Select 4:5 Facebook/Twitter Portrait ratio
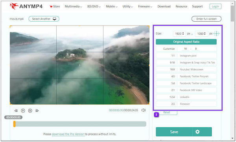Screen dimensions: 236x142 186,77
